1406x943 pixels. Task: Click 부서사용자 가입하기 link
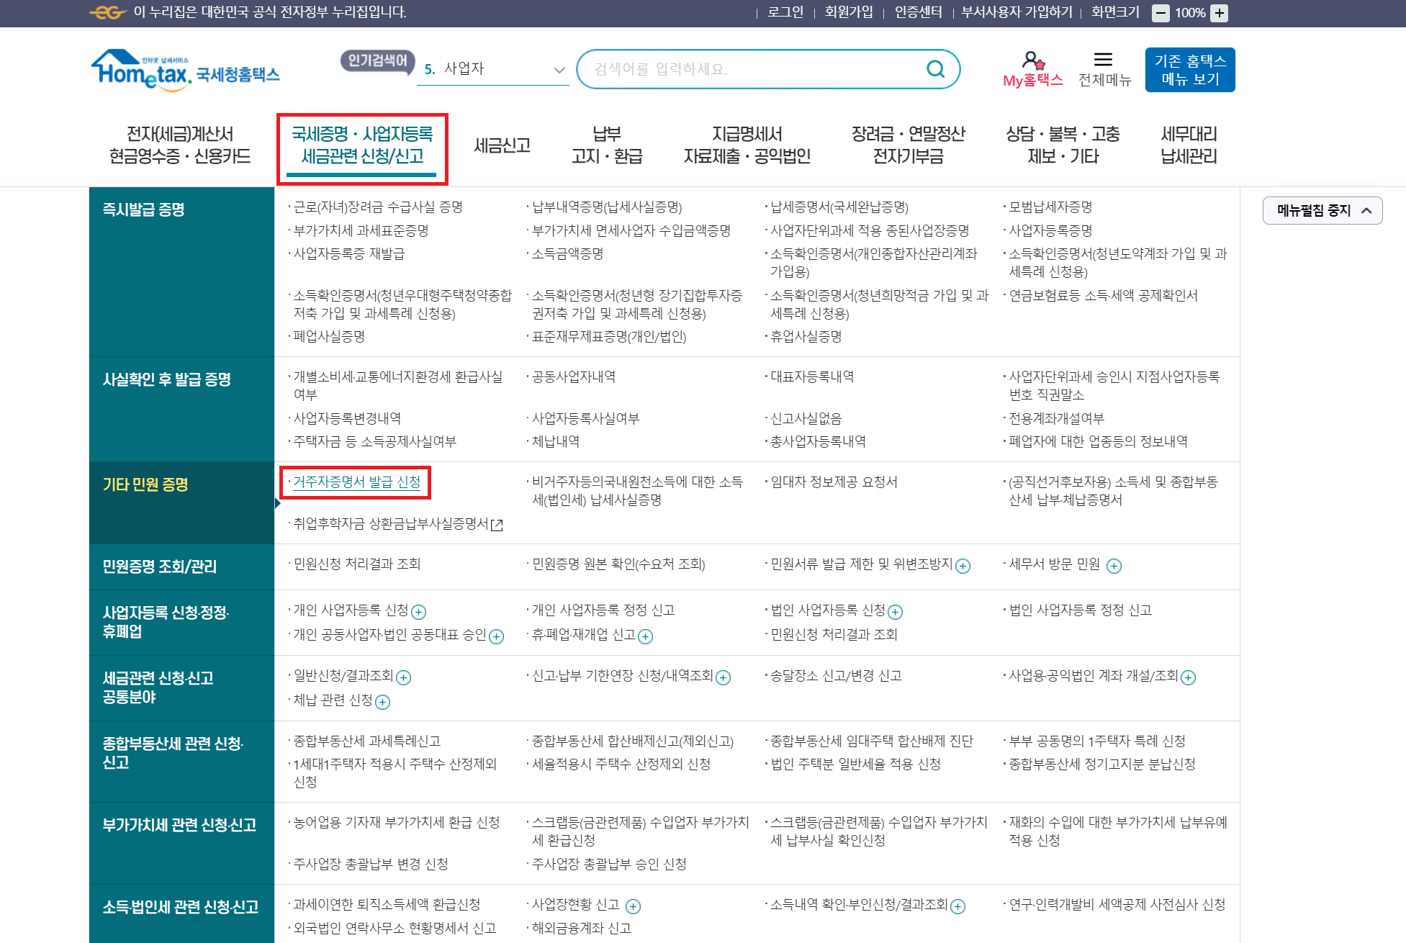[x=1017, y=12]
